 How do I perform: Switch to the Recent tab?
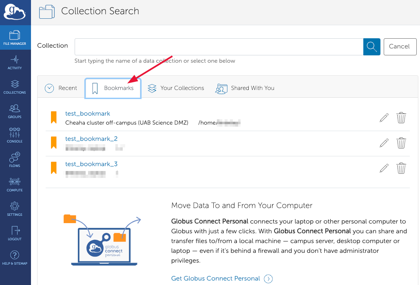(x=61, y=88)
